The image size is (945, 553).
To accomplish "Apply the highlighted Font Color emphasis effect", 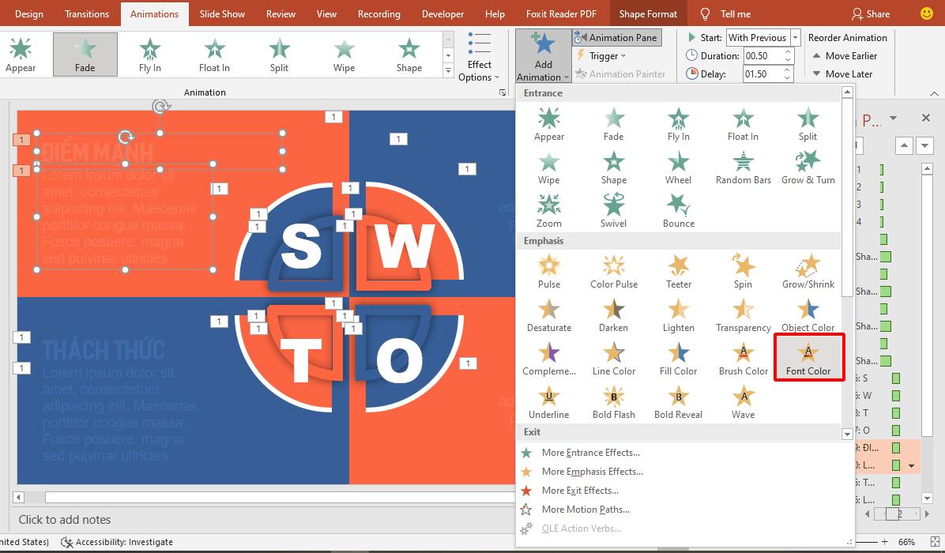I will 808,357.
